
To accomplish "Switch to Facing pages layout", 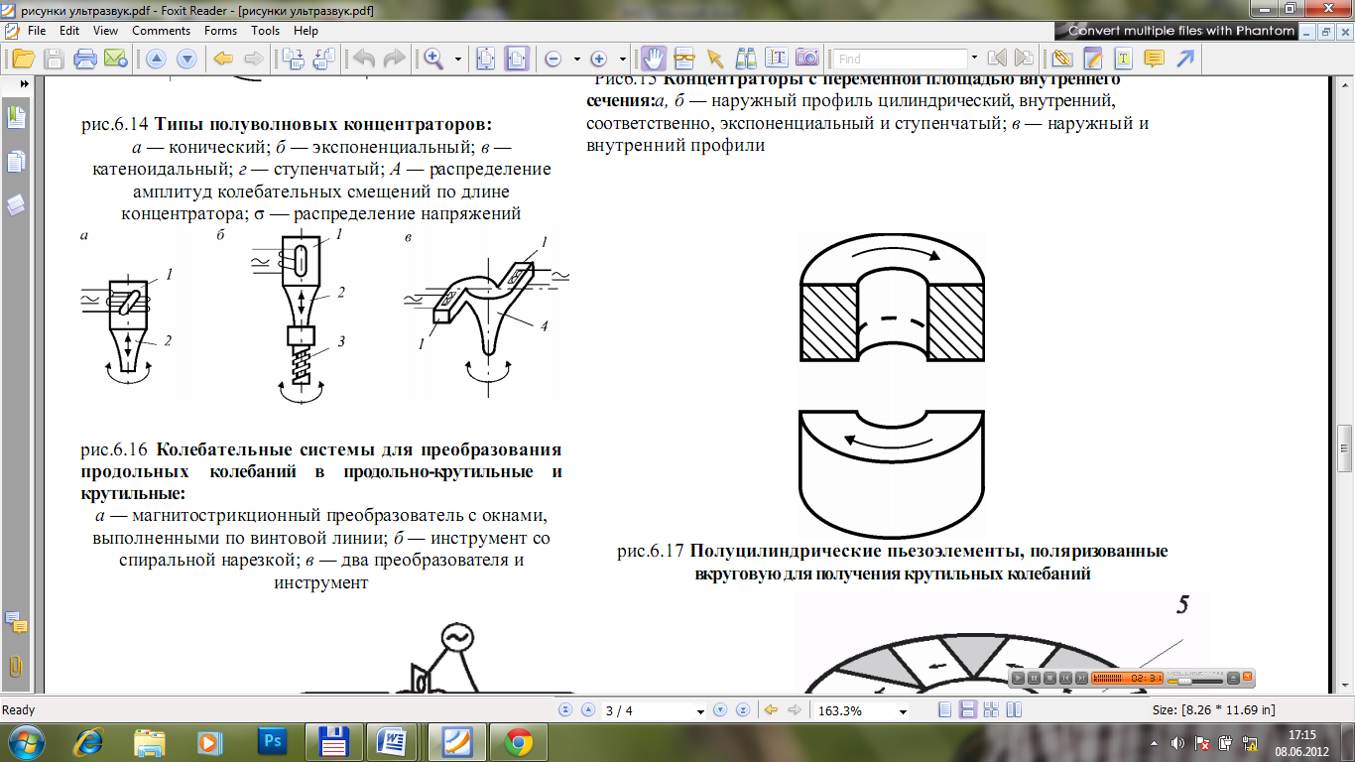I will [x=1013, y=710].
